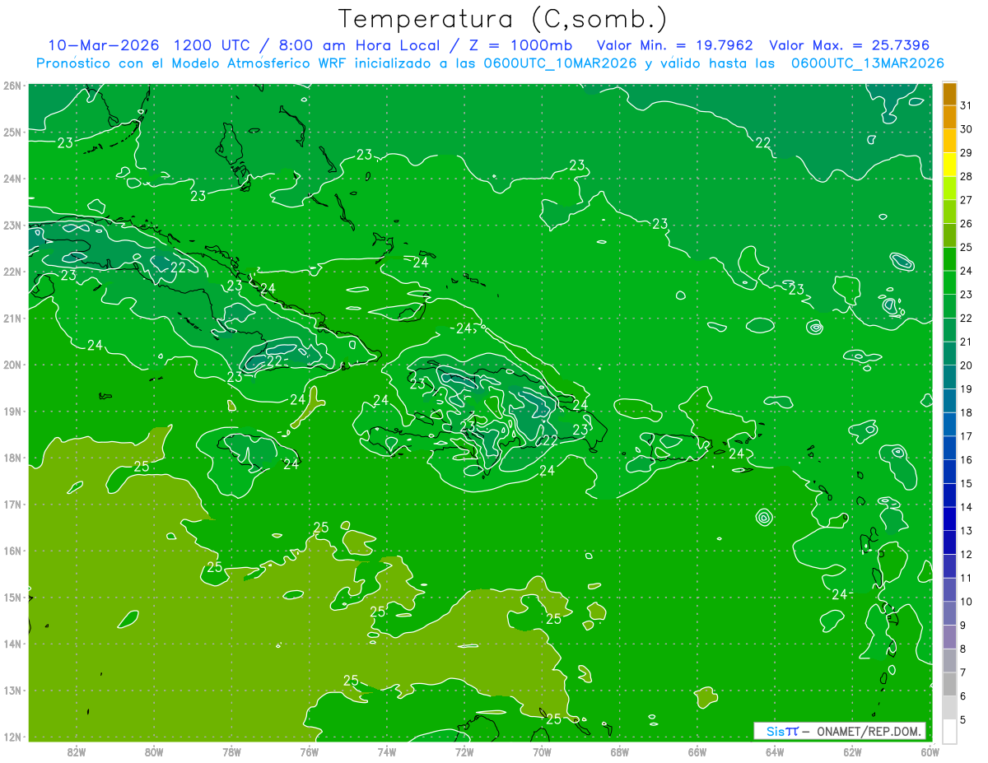Click the yellow colorbar swatch between 28 and 29
988x763 pixels.
click(x=949, y=165)
